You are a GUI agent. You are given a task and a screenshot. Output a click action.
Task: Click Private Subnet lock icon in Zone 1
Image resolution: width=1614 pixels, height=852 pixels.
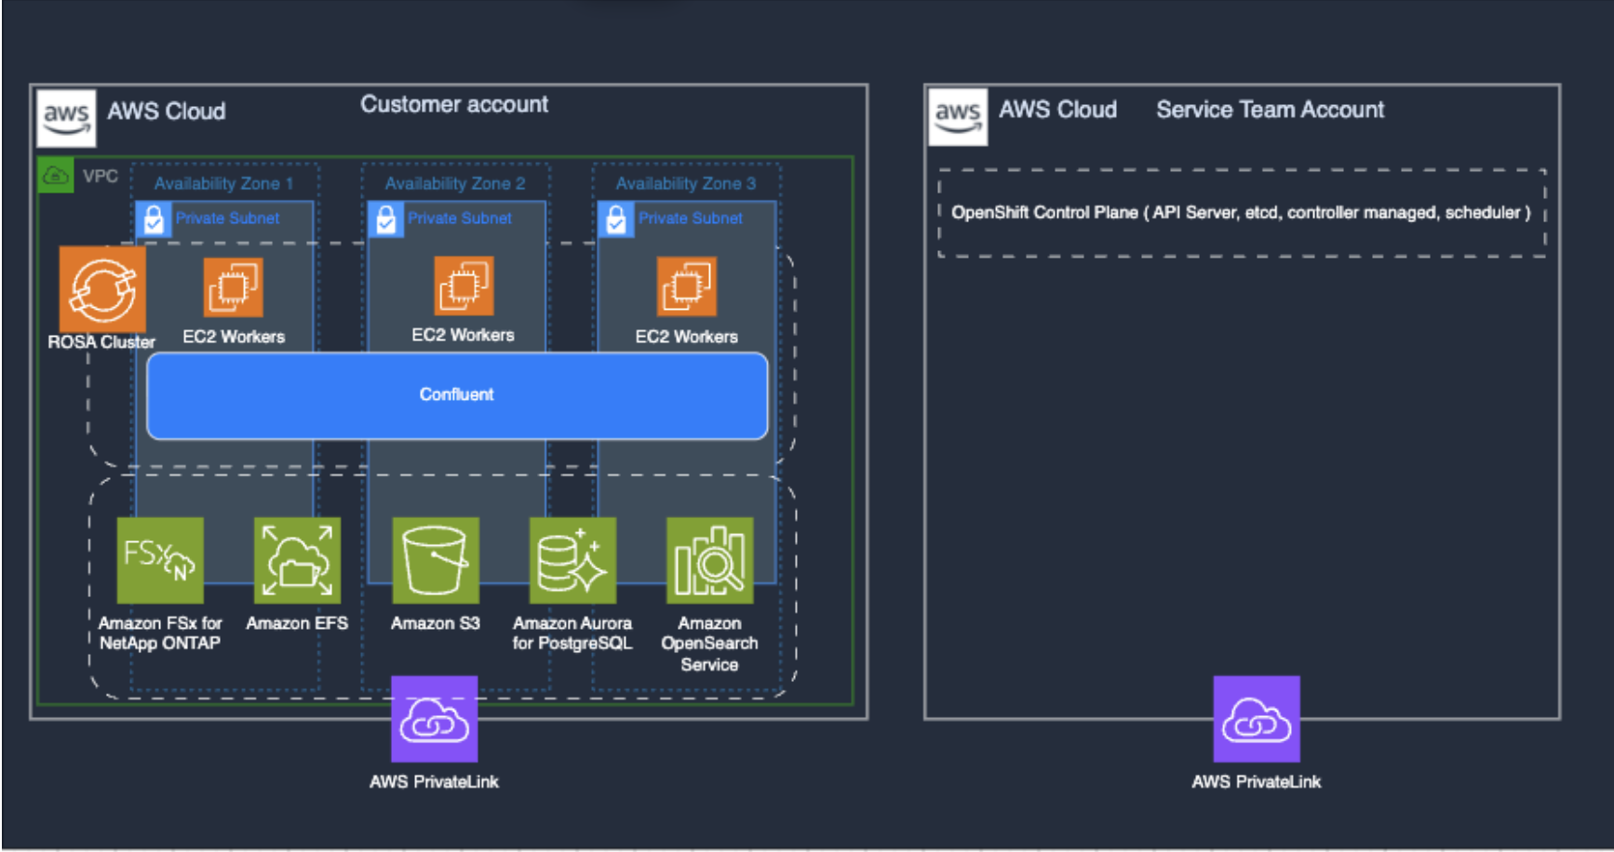point(154,220)
